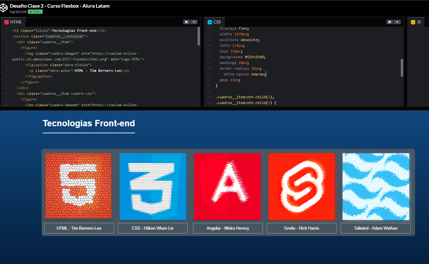Screen dimensions: 429x264
Task: Follow the author with the Follow button
Action: (35, 11)
